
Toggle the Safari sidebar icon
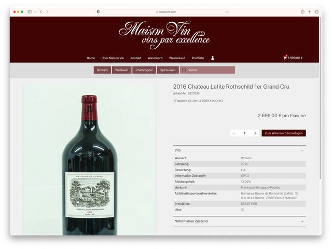point(30,12)
